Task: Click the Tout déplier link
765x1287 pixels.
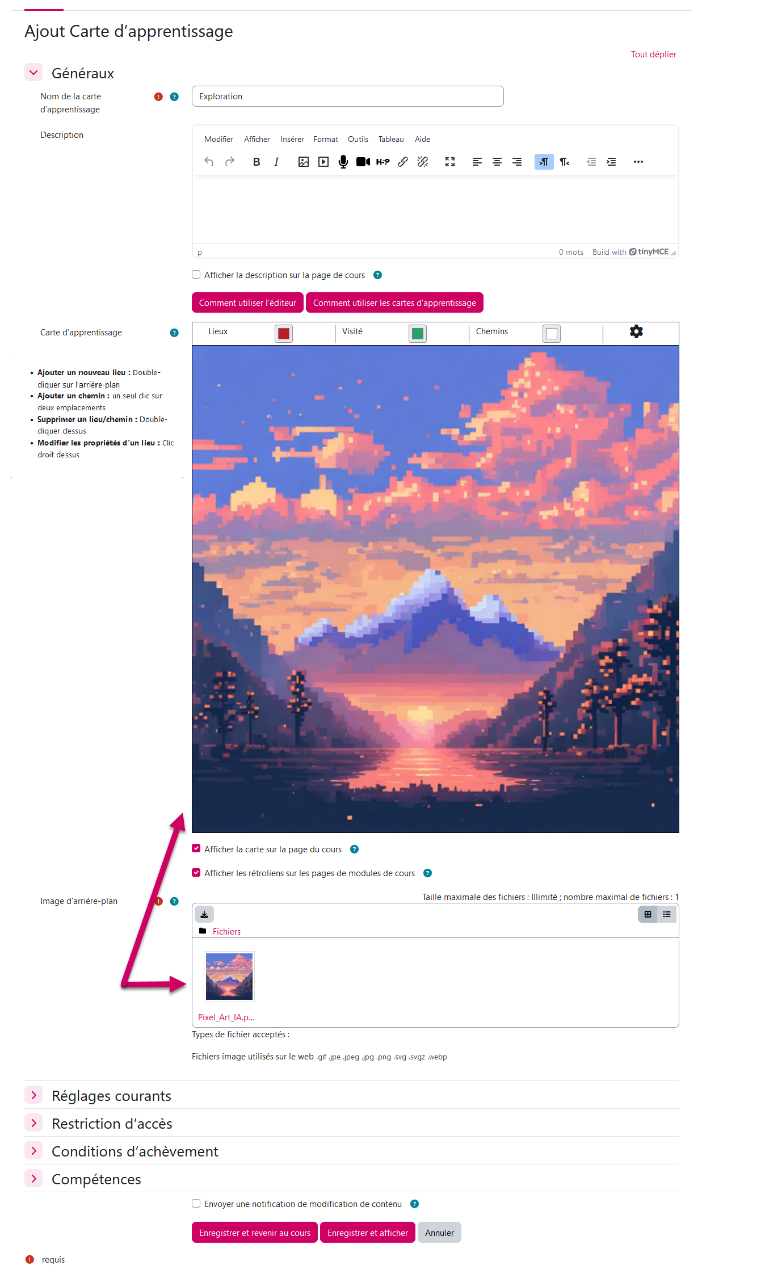Action: (654, 54)
